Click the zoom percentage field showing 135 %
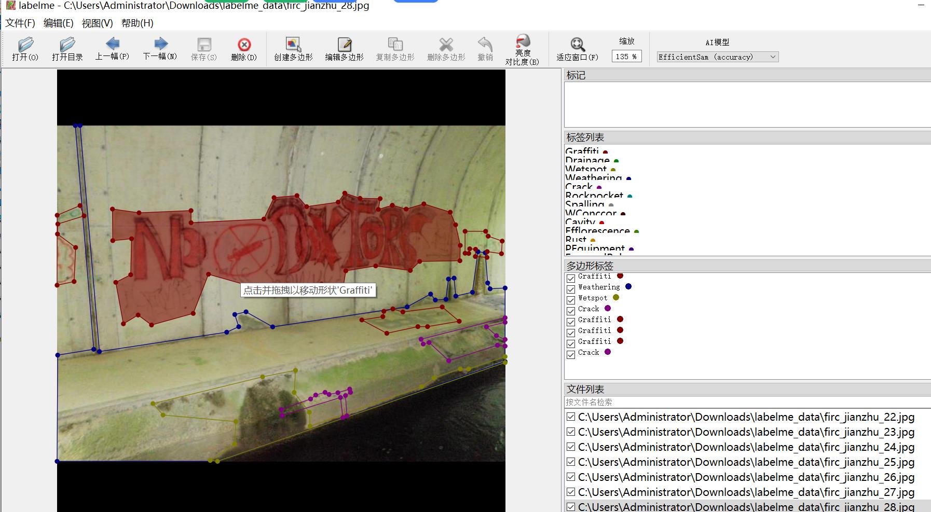Screen dimensions: 931x512 [626, 57]
